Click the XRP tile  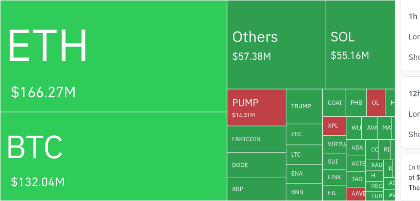tap(256, 189)
